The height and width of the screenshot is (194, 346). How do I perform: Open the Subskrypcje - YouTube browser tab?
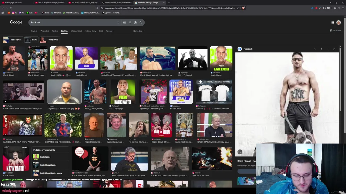tap(16, 3)
